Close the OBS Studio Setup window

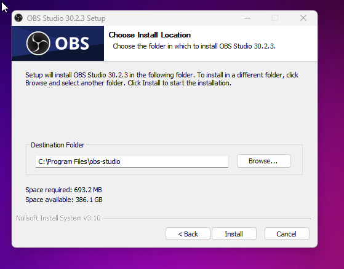[303, 18]
